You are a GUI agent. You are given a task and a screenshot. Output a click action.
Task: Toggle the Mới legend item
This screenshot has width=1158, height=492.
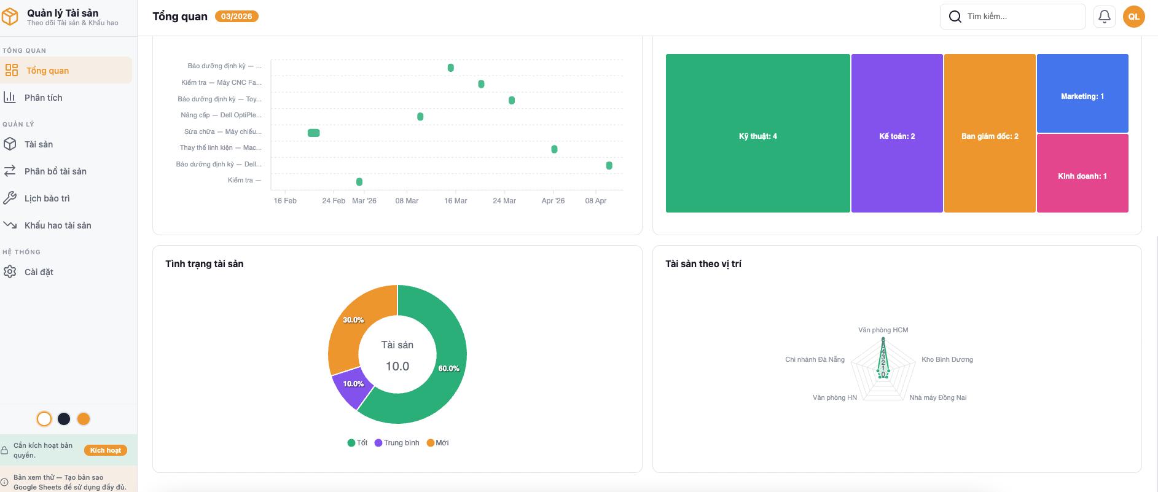click(437, 443)
